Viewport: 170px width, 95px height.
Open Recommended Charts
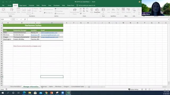click(x=75, y=11)
